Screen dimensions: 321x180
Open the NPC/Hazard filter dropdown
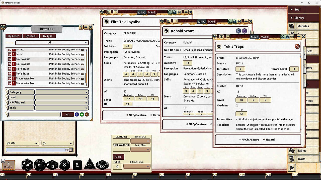pos(62,102)
